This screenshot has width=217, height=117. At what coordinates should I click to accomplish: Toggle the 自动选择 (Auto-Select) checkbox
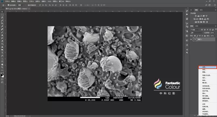click(x=9, y=5)
